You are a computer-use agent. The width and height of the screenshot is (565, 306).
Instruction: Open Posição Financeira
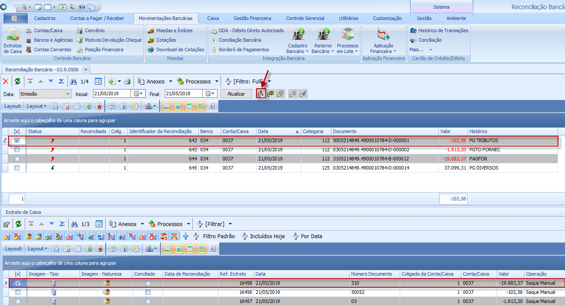[100, 50]
